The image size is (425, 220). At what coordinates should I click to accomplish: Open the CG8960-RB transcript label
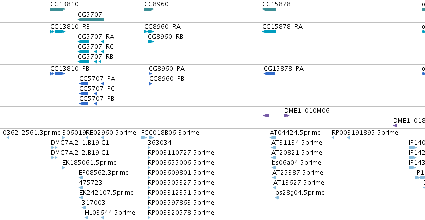165,37
